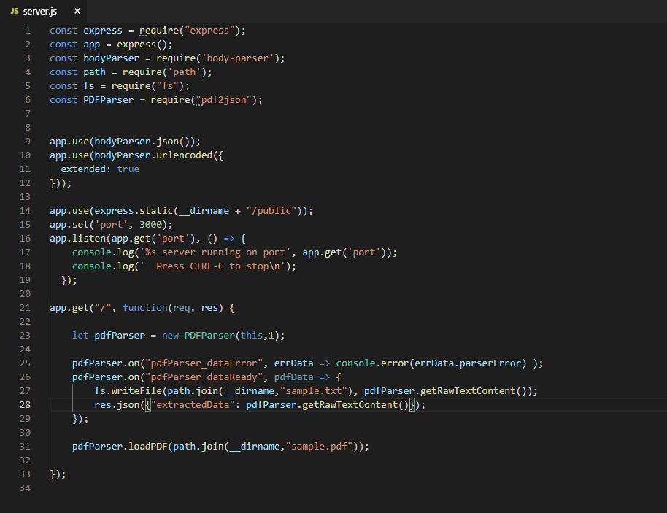The height and width of the screenshot is (513, 667).
Task: Click "pdfParser_dataError" string on line 25
Action: coord(204,363)
